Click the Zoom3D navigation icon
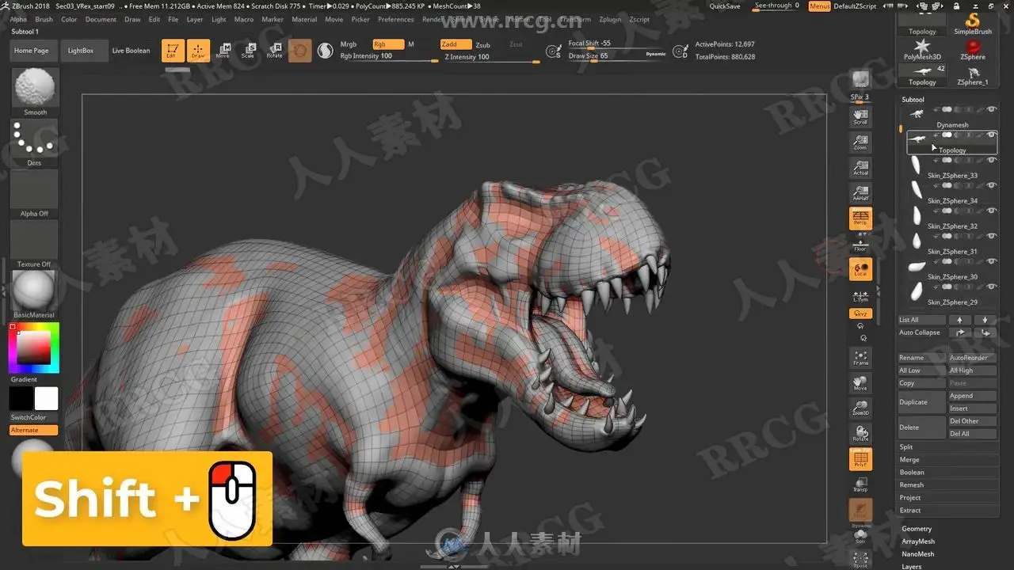 pos(860,408)
